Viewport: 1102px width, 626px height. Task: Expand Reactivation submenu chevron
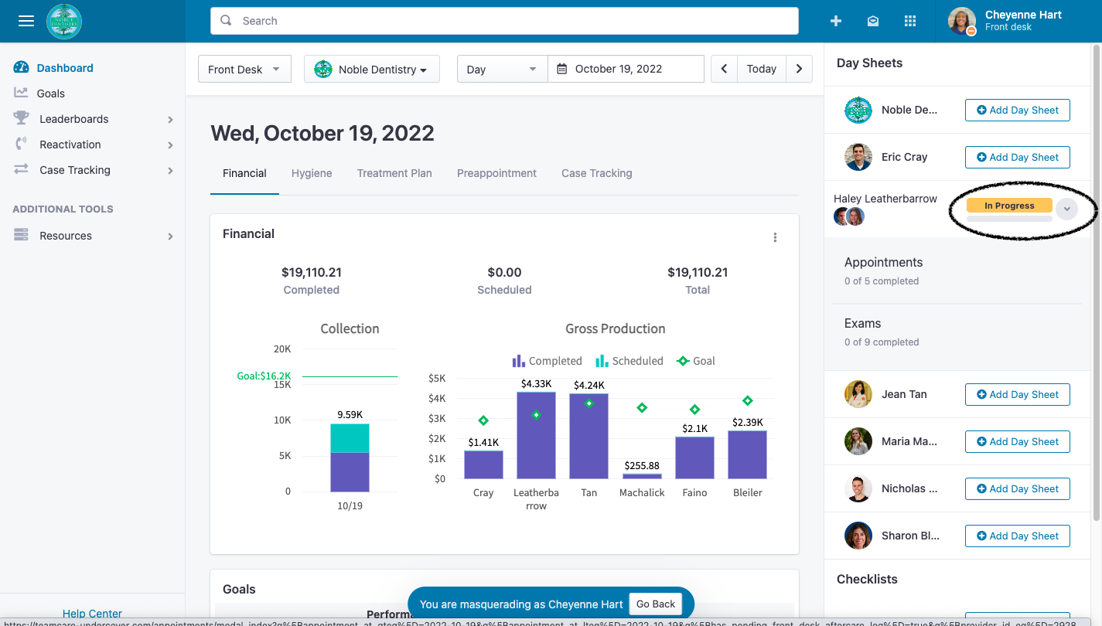pyautogui.click(x=170, y=145)
